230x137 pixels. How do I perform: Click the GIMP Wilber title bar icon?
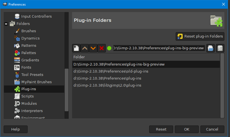pyautogui.click(x=5, y=4)
